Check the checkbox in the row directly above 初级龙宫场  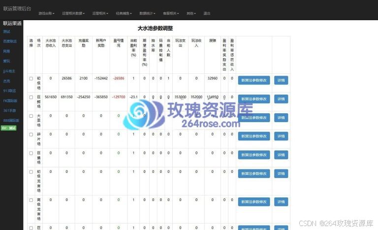pos(31,153)
